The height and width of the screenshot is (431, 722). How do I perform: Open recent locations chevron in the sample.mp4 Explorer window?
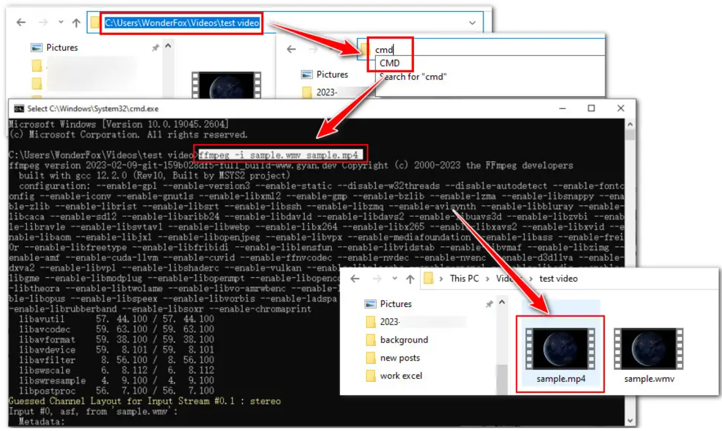click(395, 278)
